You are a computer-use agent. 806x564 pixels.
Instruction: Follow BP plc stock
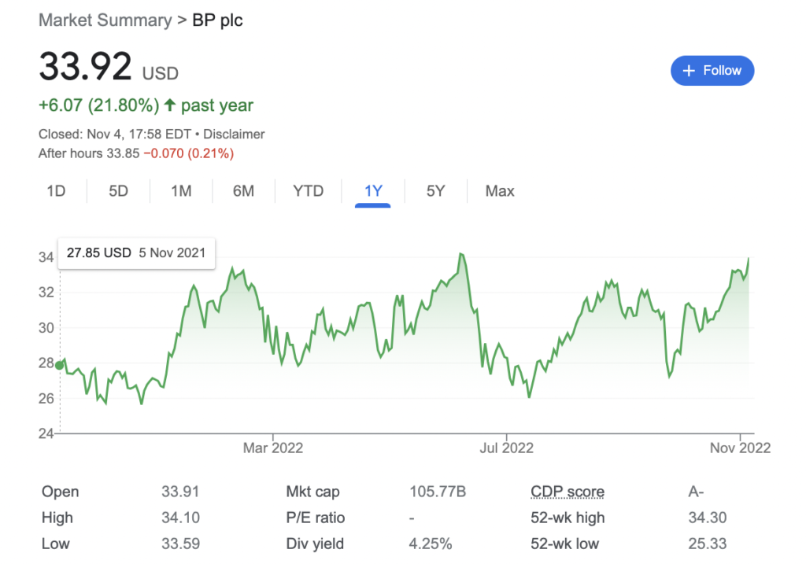[712, 71]
